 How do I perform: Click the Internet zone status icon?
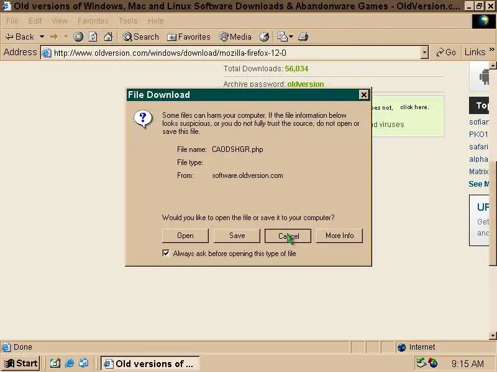[401, 347]
